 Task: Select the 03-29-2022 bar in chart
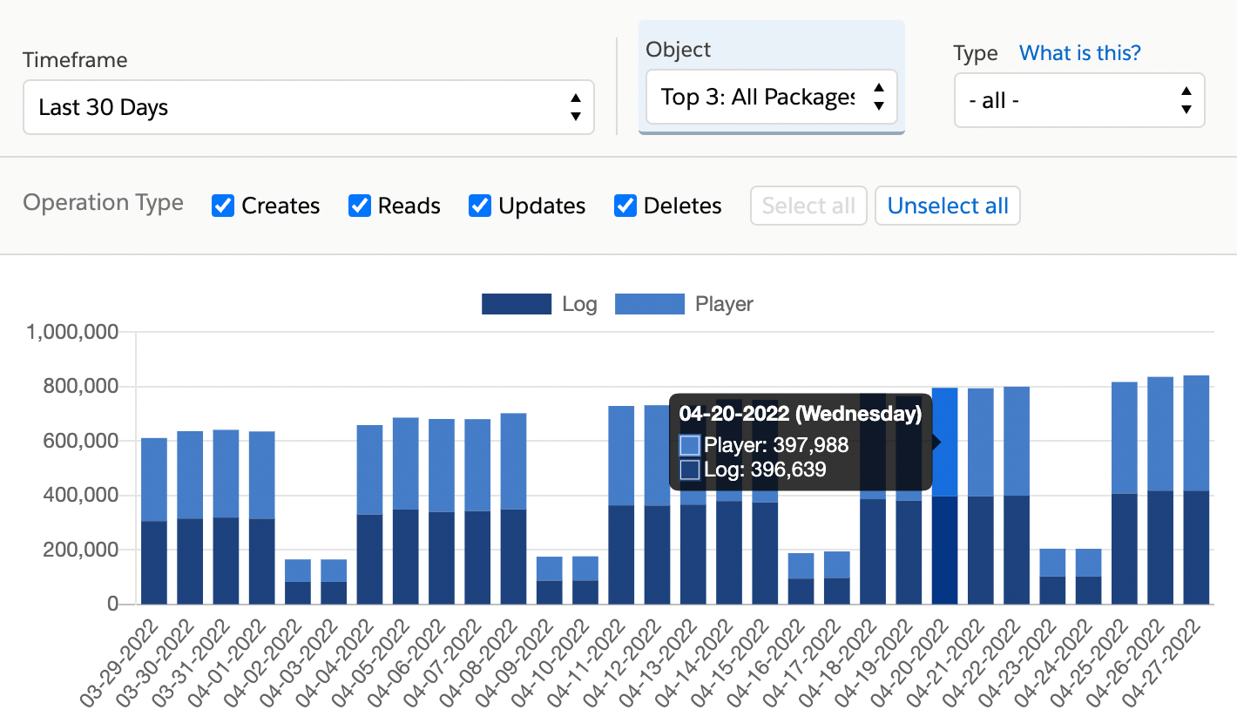click(154, 521)
